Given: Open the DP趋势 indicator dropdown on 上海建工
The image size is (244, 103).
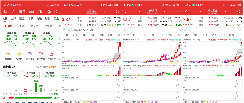Looking at the screenshot, I should [66, 40].
